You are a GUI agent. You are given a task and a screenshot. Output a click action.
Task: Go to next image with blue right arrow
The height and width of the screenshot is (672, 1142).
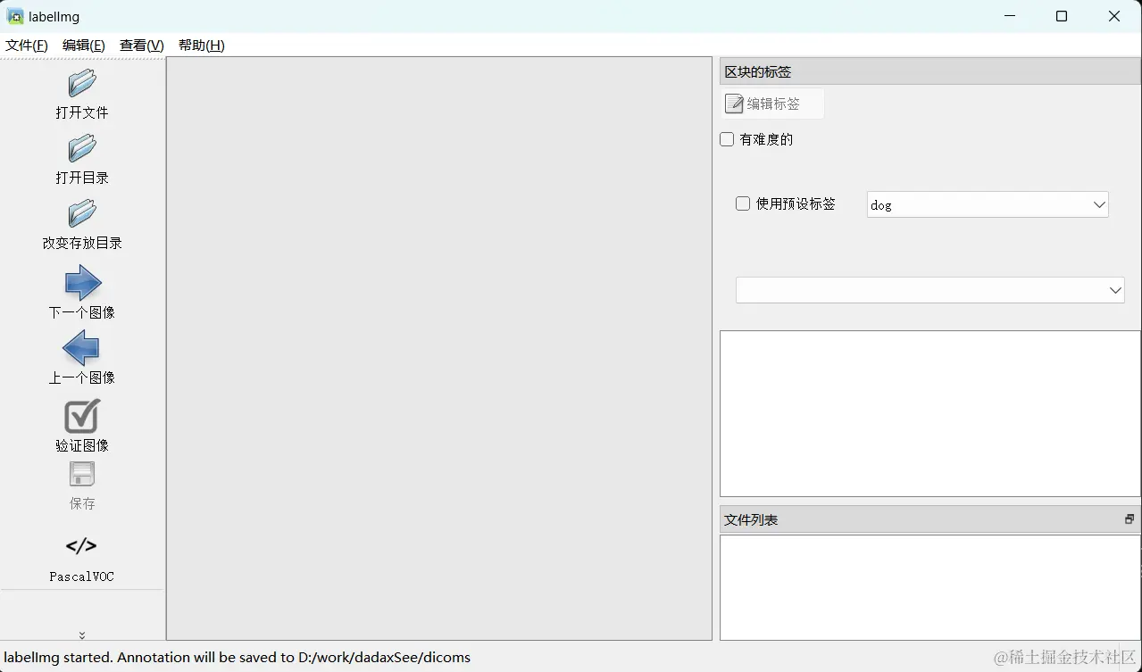click(82, 284)
